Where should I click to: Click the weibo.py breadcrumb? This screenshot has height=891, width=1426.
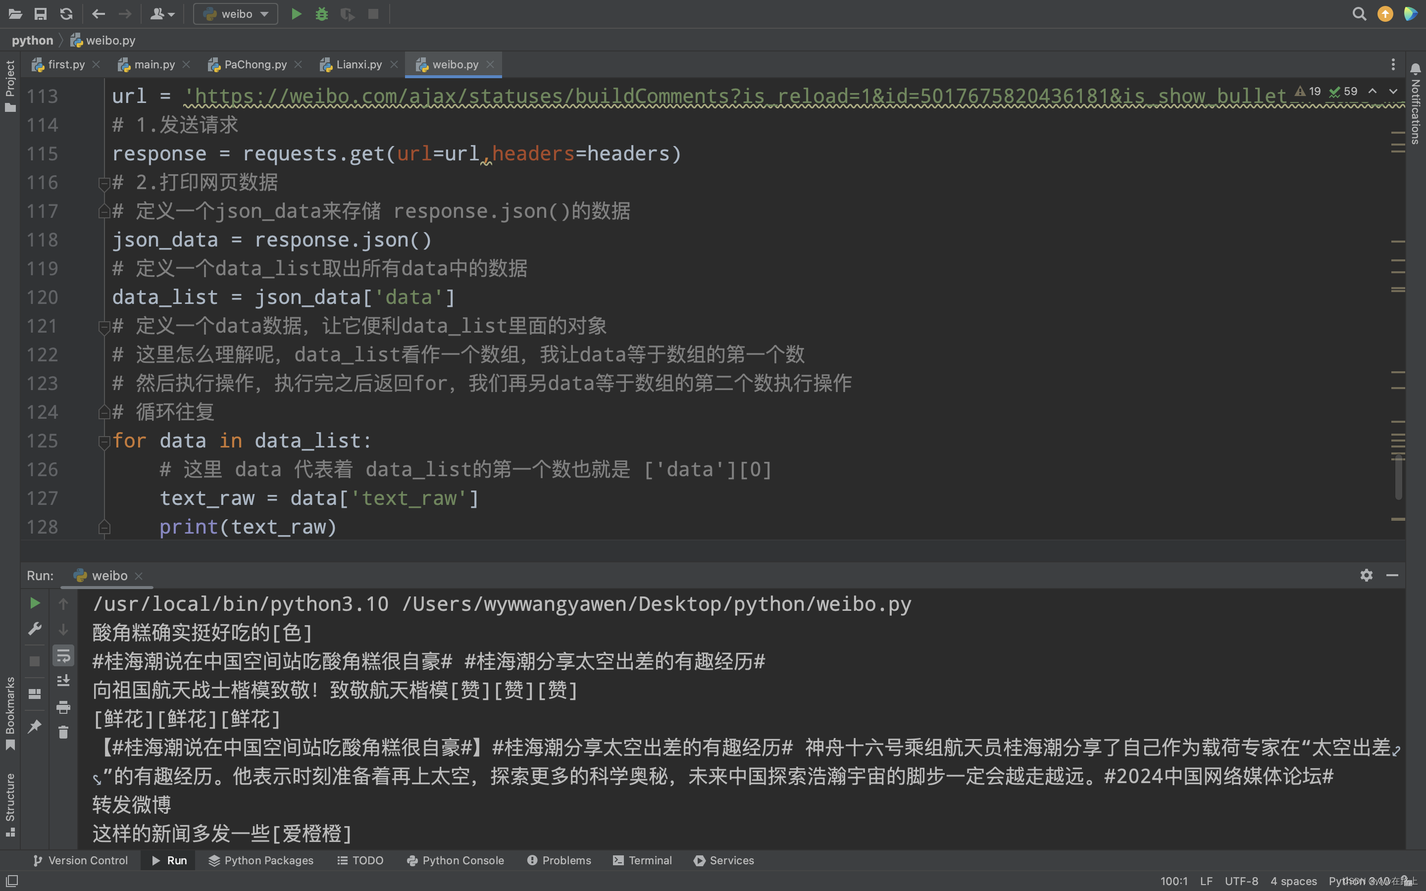[103, 40]
